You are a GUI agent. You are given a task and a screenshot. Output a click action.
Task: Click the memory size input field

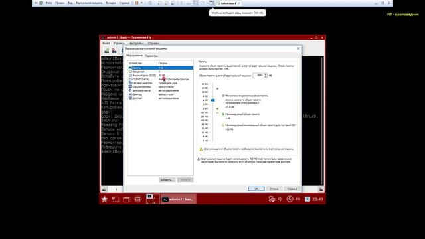258,75
